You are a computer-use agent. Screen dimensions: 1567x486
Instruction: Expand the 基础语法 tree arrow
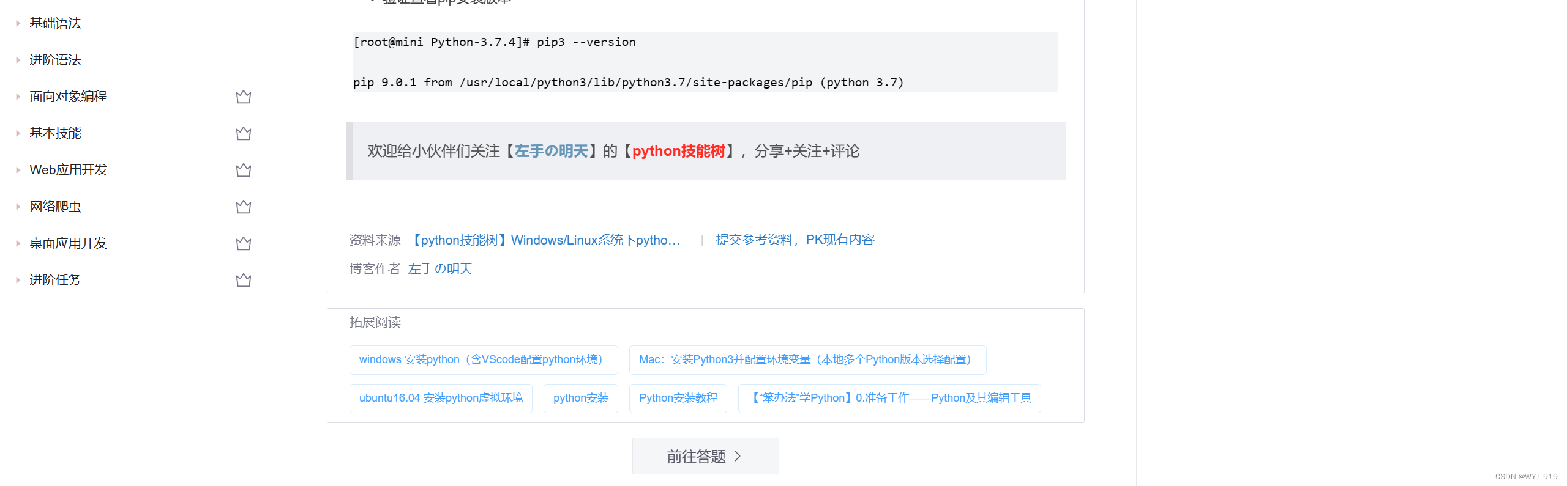pos(18,23)
